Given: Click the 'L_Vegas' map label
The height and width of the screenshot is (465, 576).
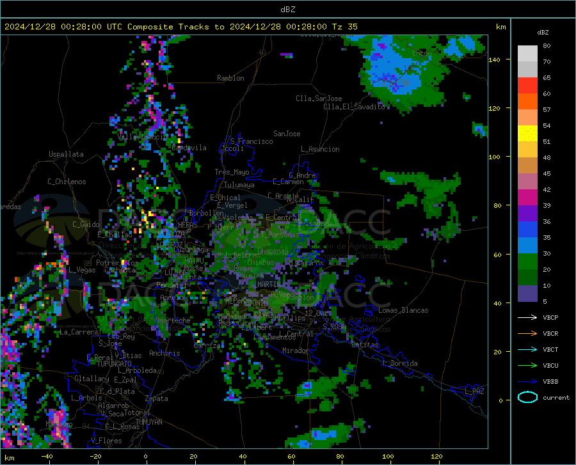Looking at the screenshot, I should [82, 270].
